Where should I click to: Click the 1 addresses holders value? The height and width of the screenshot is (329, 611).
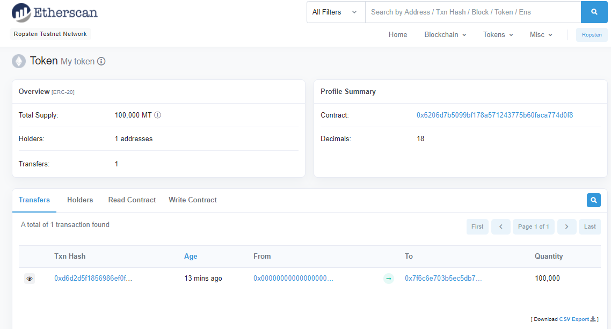(134, 138)
